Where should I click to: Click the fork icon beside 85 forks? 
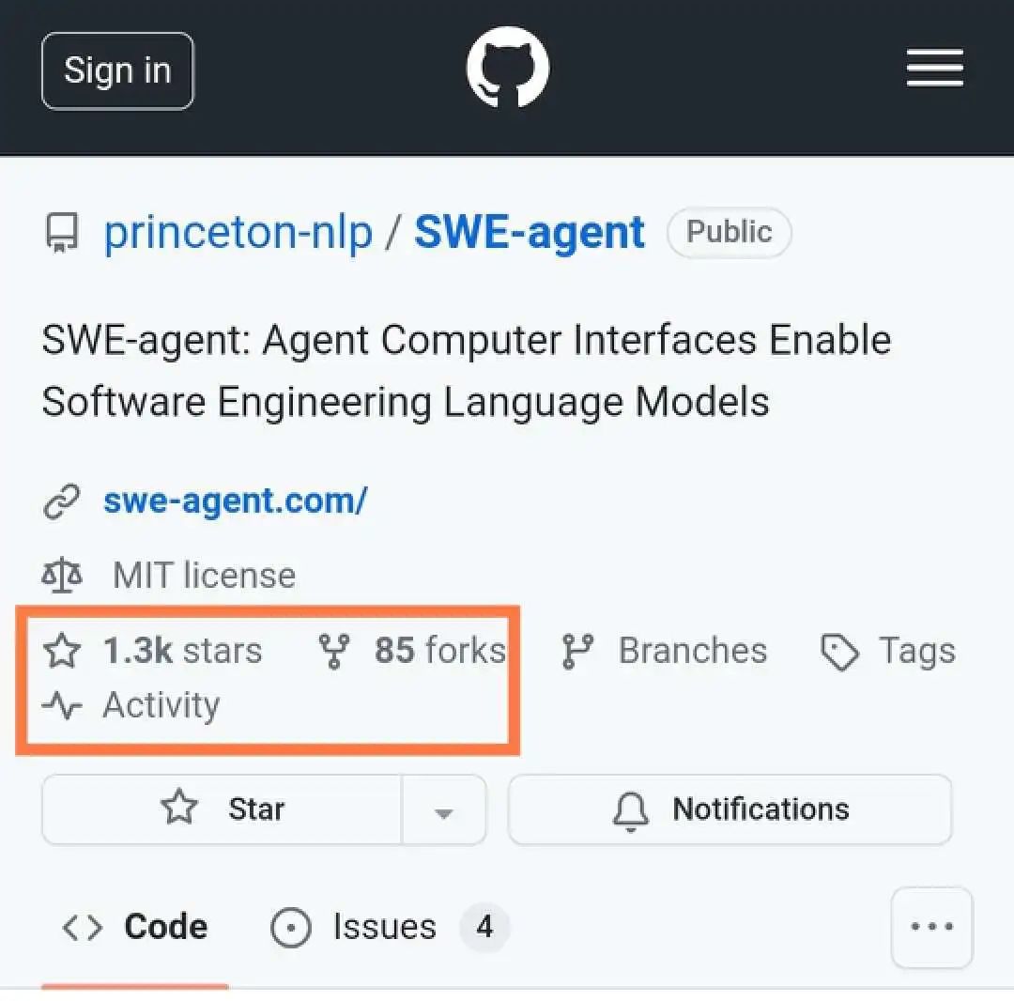[334, 651]
